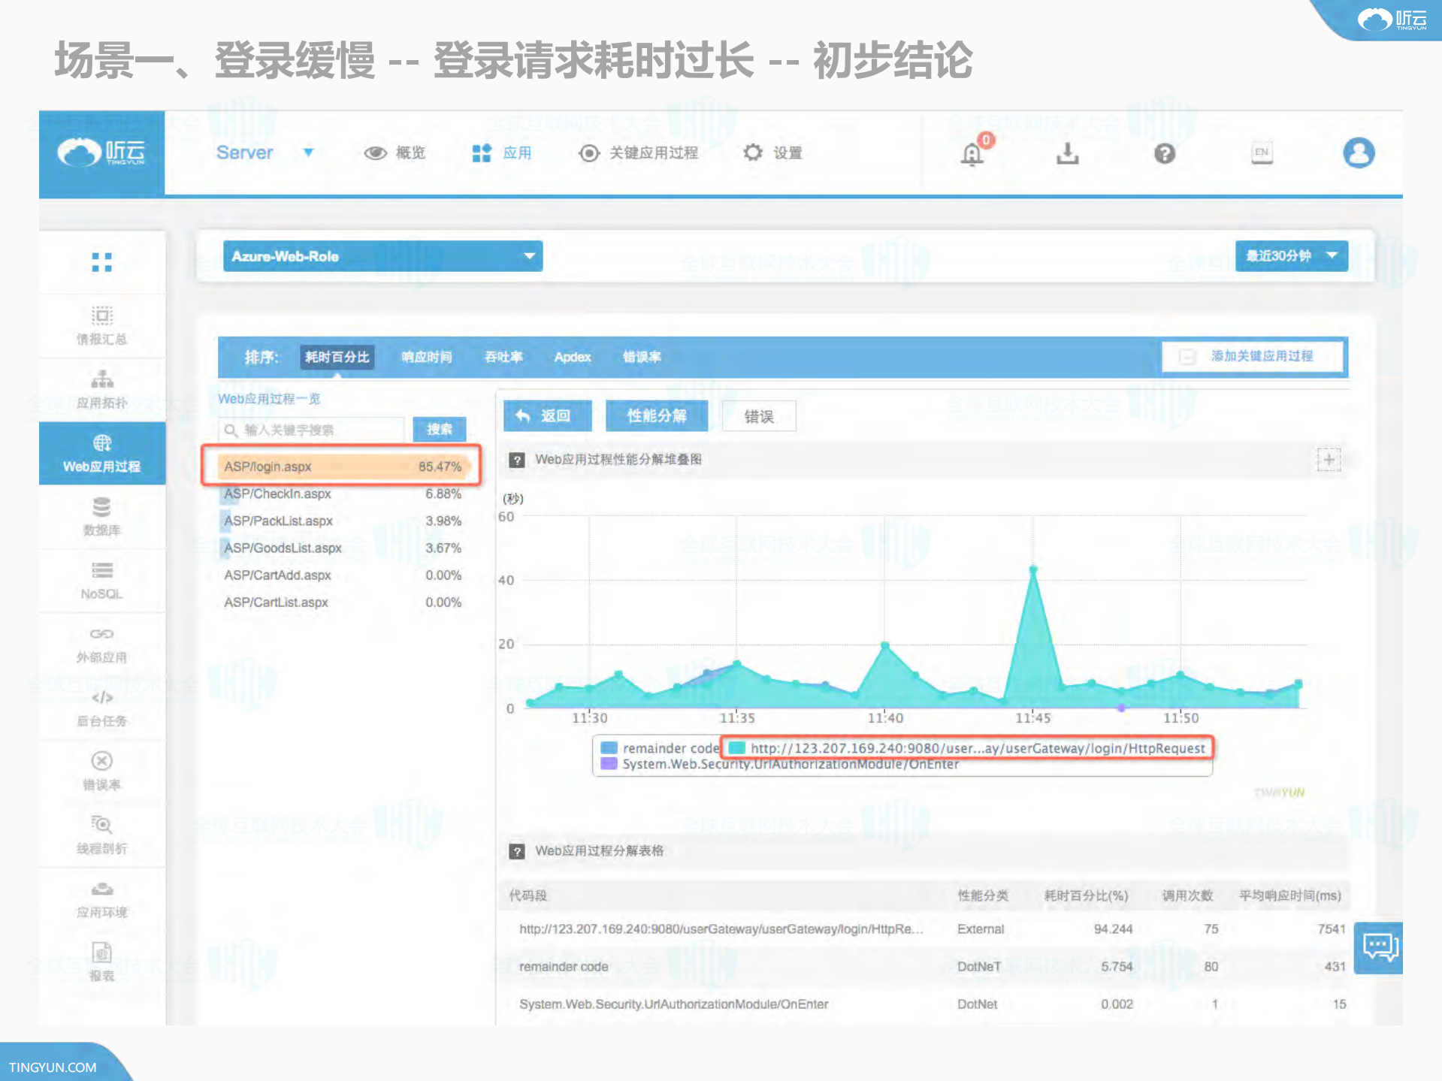Open the 线程剖析 sidebar item
This screenshot has height=1081, width=1442.
[x=101, y=834]
